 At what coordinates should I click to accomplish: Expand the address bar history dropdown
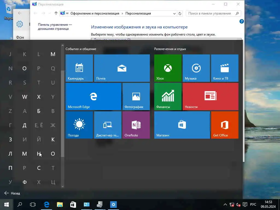(174, 13)
